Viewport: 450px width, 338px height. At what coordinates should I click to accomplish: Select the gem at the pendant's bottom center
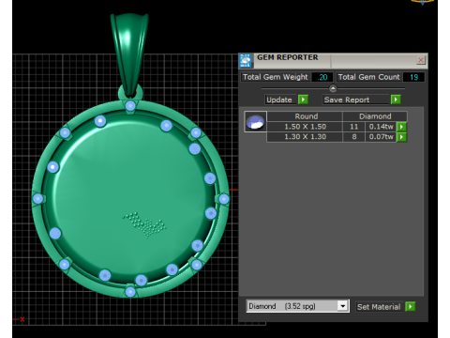[130, 292]
